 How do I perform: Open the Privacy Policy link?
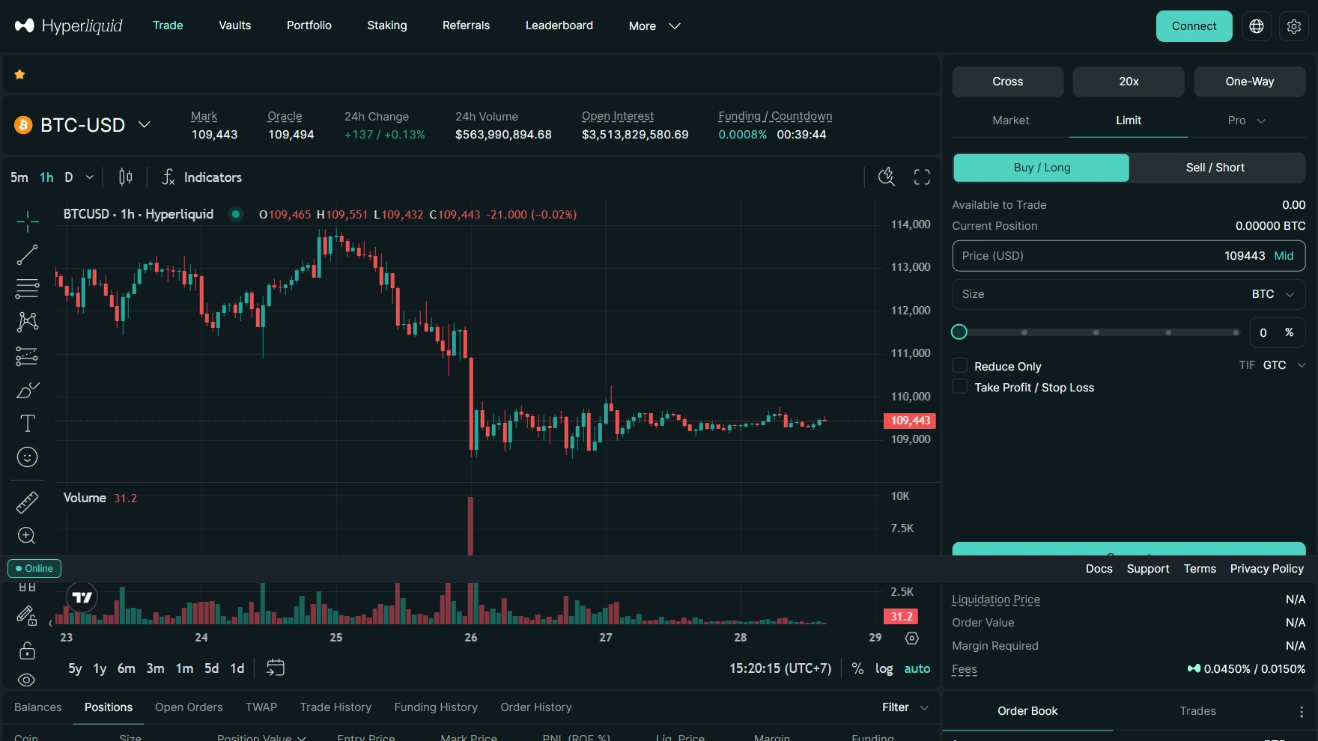1266,569
